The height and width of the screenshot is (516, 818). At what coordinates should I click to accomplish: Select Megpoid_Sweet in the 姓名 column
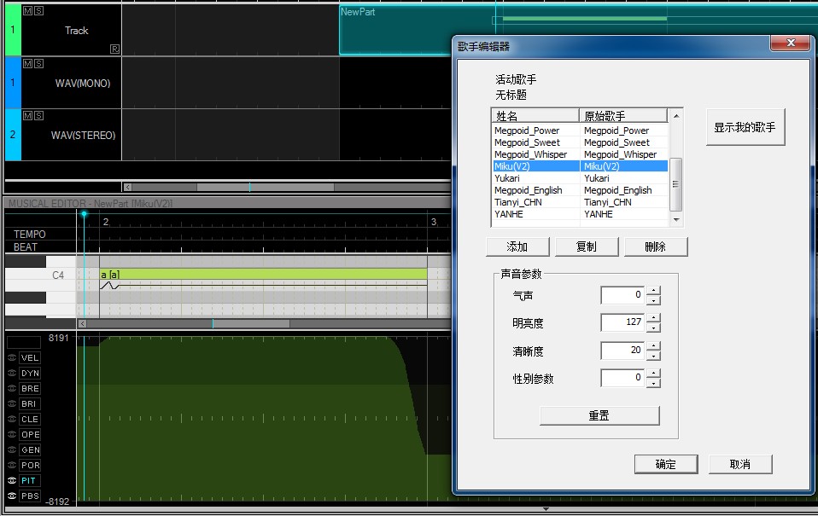tap(527, 142)
